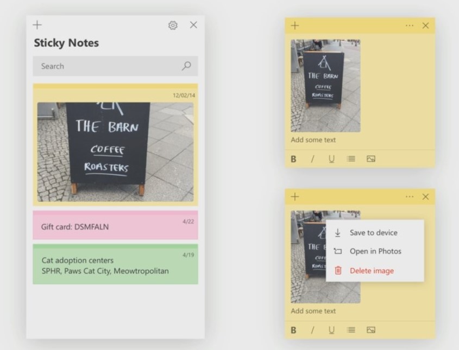
Task: Toggle Italic in the upper yellow note
Action: click(313, 159)
